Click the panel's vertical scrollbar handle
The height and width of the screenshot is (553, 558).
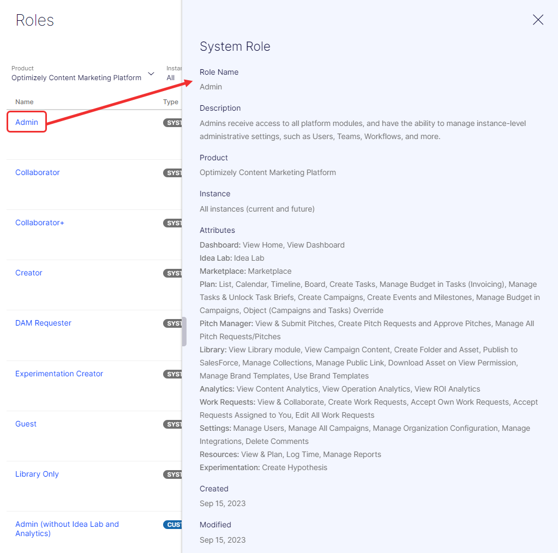[x=184, y=332]
